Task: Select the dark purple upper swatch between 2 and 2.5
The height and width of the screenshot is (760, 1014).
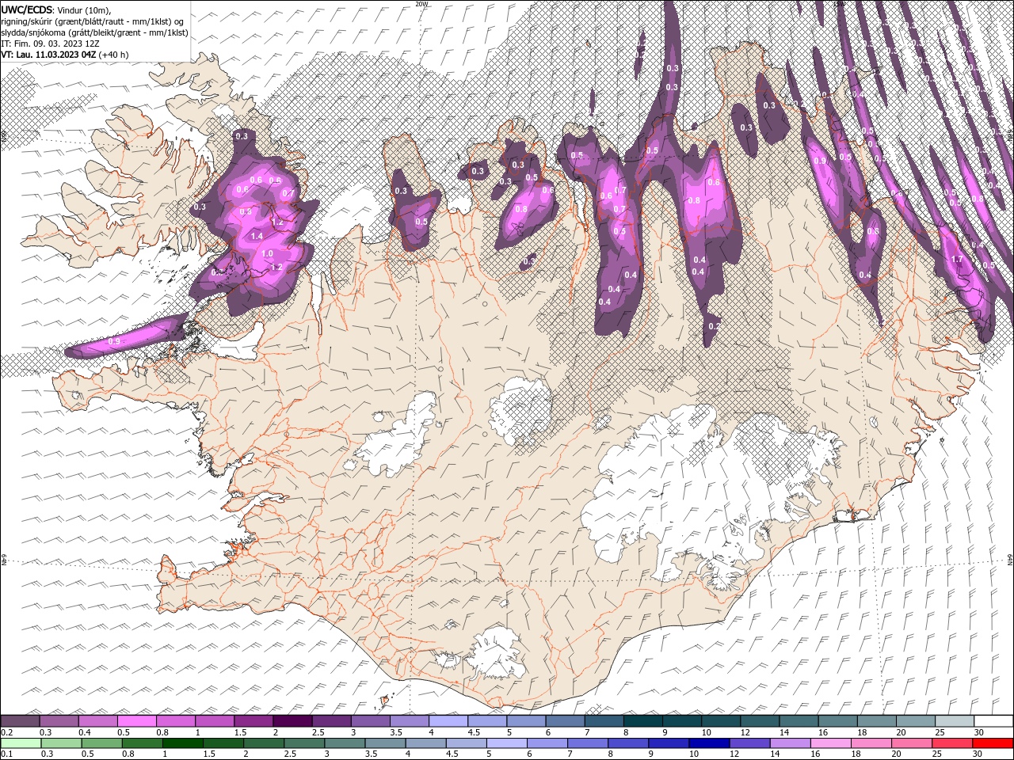Action: (x=292, y=721)
